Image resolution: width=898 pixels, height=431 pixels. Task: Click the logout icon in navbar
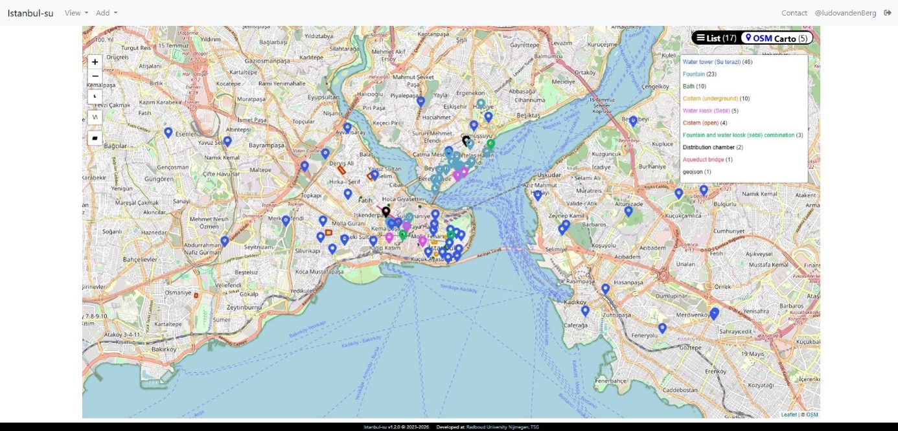click(887, 13)
